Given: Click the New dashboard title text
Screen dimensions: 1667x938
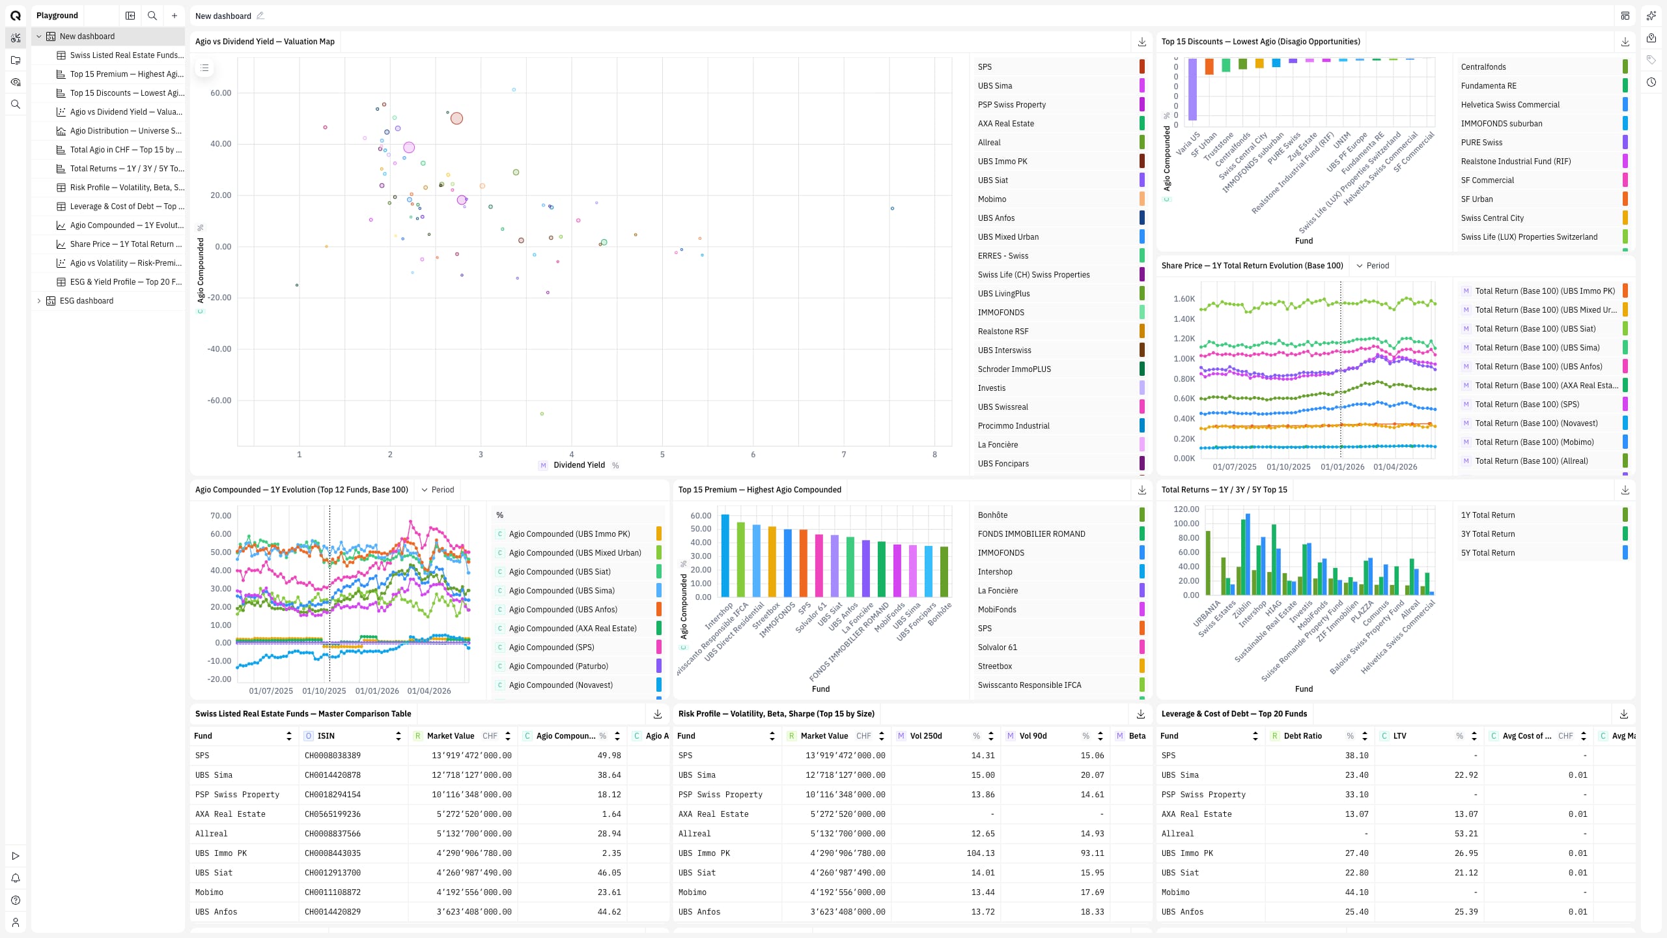Looking at the screenshot, I should click(x=223, y=16).
